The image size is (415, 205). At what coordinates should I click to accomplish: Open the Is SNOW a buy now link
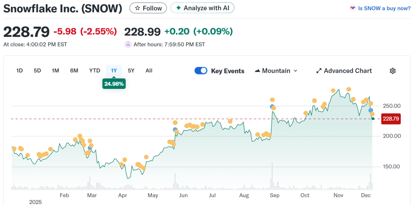click(x=384, y=8)
